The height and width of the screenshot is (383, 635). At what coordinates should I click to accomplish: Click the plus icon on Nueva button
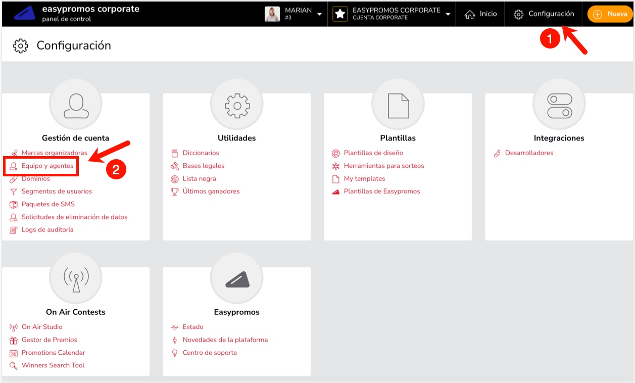click(x=598, y=14)
